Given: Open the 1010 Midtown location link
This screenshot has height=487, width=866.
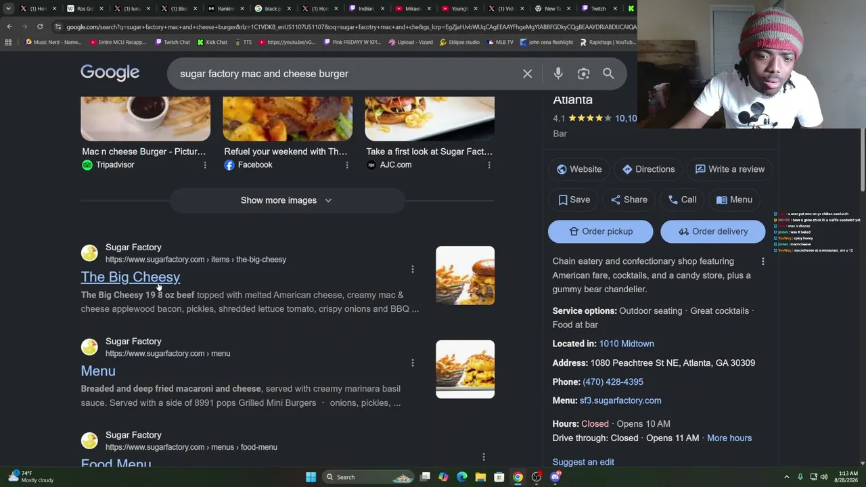Looking at the screenshot, I should coord(626,344).
